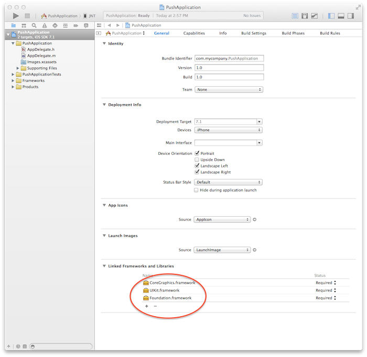
Task: Expand the Products group
Action: (13, 87)
